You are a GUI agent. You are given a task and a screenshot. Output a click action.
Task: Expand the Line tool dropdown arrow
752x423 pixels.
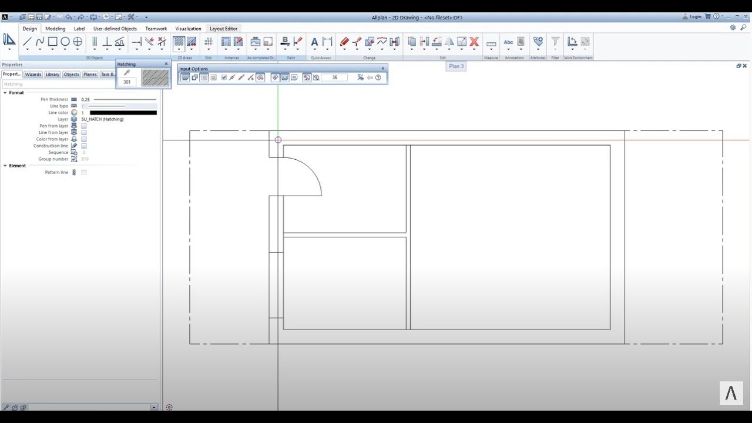[27, 50]
